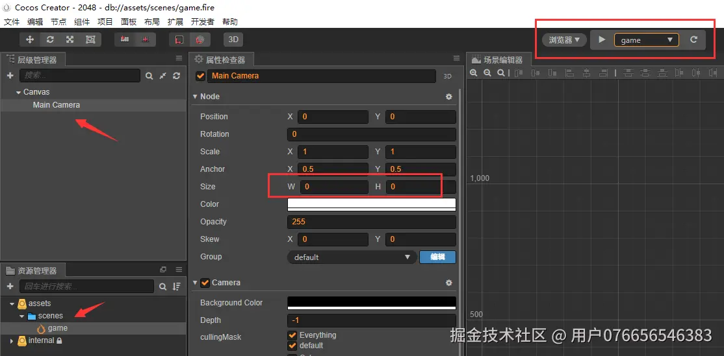The height and width of the screenshot is (356, 724).
Task: Open the 节点 menu
Action: coord(58,21)
